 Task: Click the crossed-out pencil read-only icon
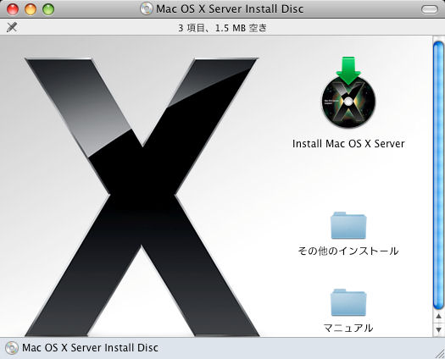coord(12,27)
